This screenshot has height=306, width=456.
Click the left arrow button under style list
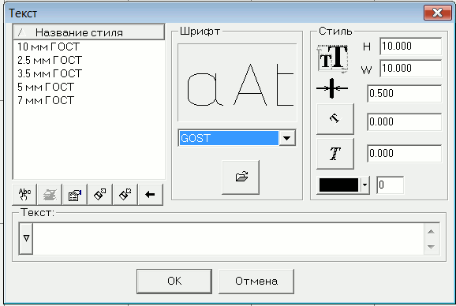[151, 195]
